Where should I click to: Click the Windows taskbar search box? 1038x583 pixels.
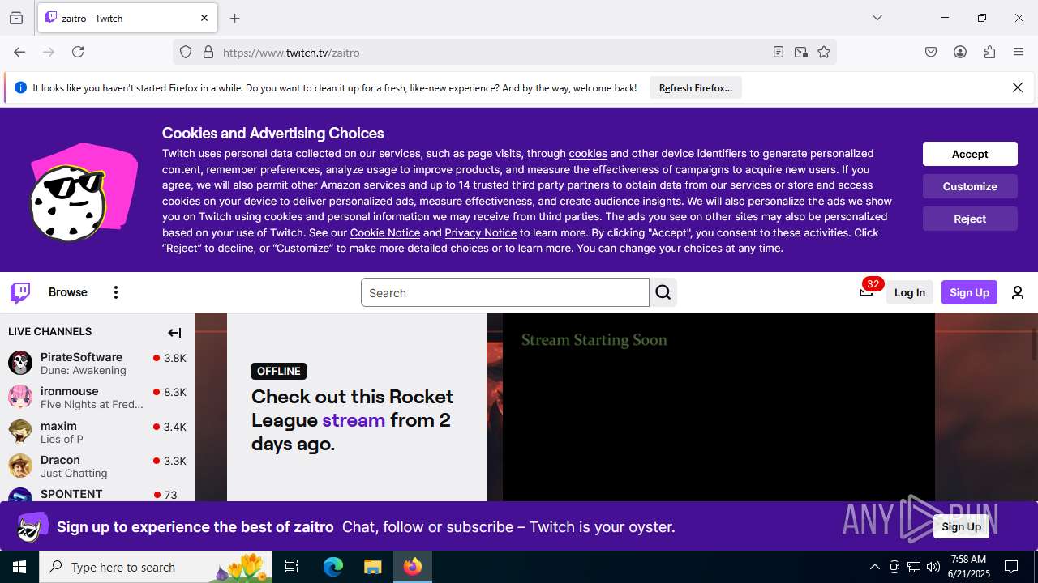pos(156,567)
